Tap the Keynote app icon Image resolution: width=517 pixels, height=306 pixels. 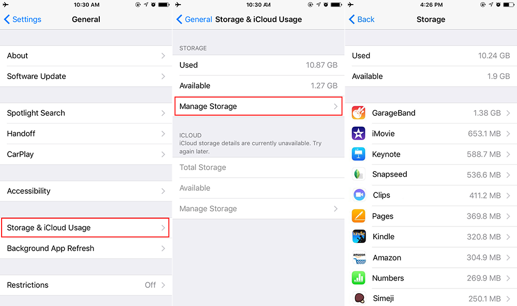(x=359, y=154)
